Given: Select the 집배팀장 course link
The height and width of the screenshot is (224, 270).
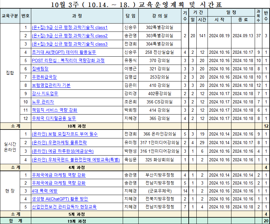Looking at the screenshot, I should (41, 69).
